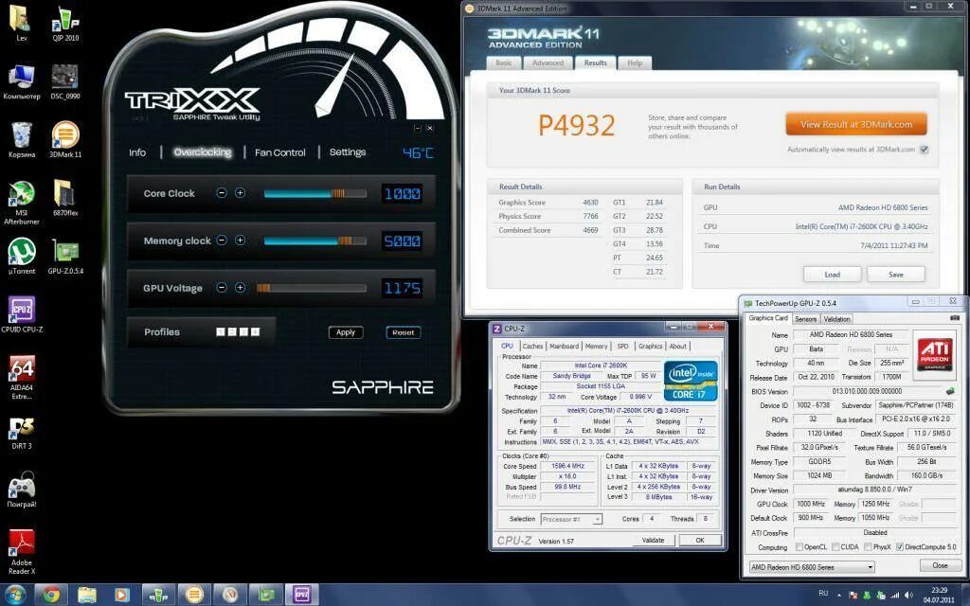
Task: Open the Lev folder on the desktop
Action: tap(22, 24)
